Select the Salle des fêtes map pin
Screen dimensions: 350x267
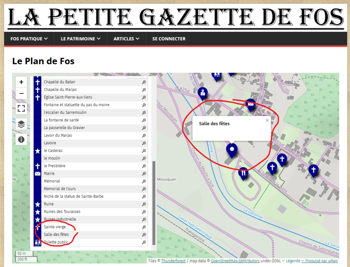[232, 150]
